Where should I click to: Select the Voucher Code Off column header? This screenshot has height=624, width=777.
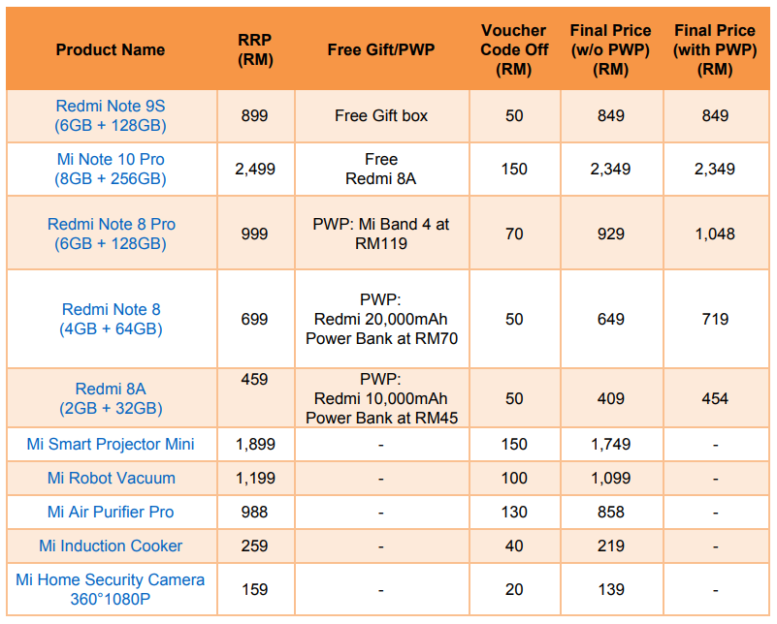click(x=514, y=49)
